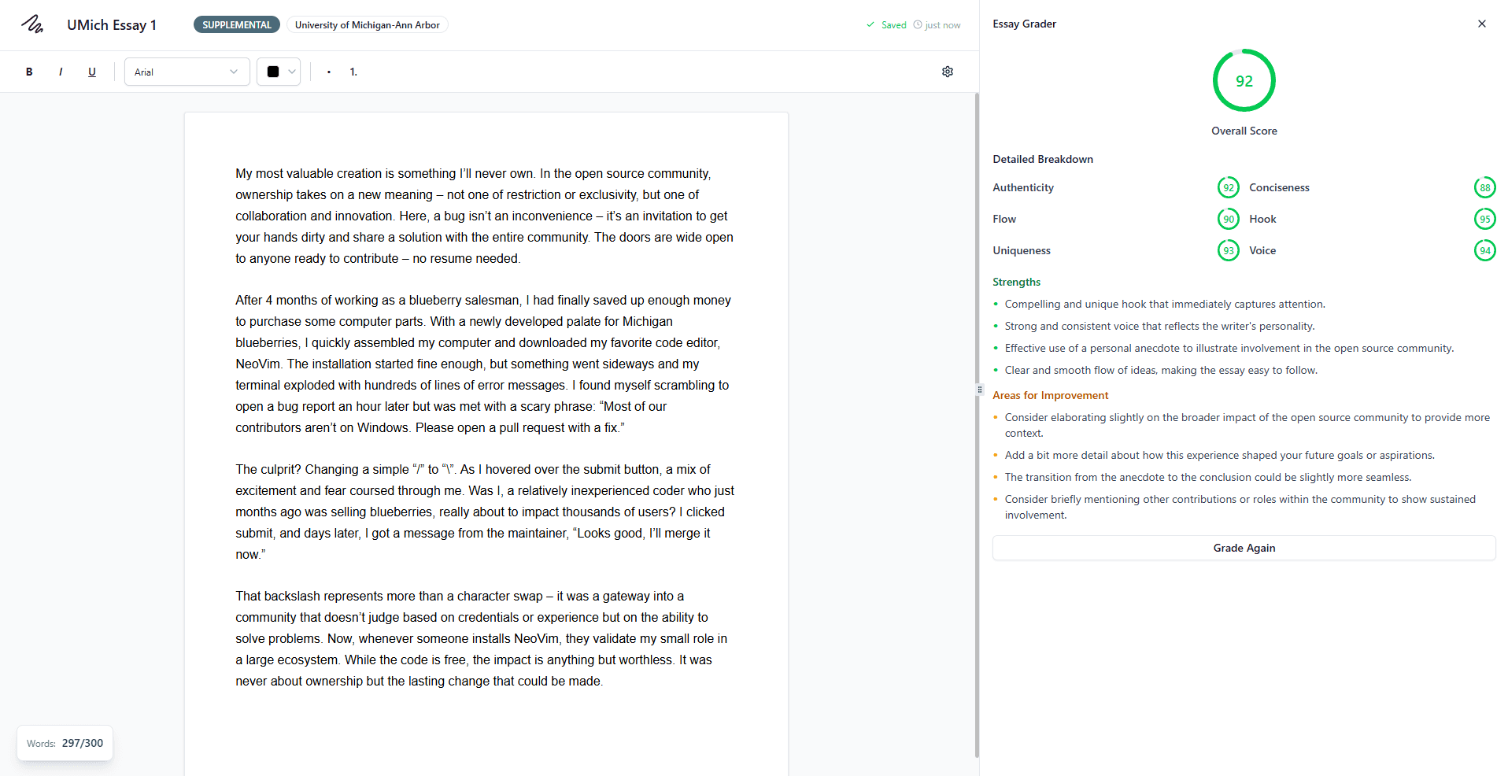Image resolution: width=1508 pixels, height=776 pixels.
Task: Click the UMich Essay 1 title
Action: [x=112, y=24]
